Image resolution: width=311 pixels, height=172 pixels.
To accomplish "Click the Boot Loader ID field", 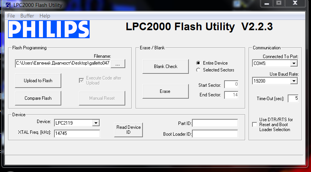I will pos(215,134).
